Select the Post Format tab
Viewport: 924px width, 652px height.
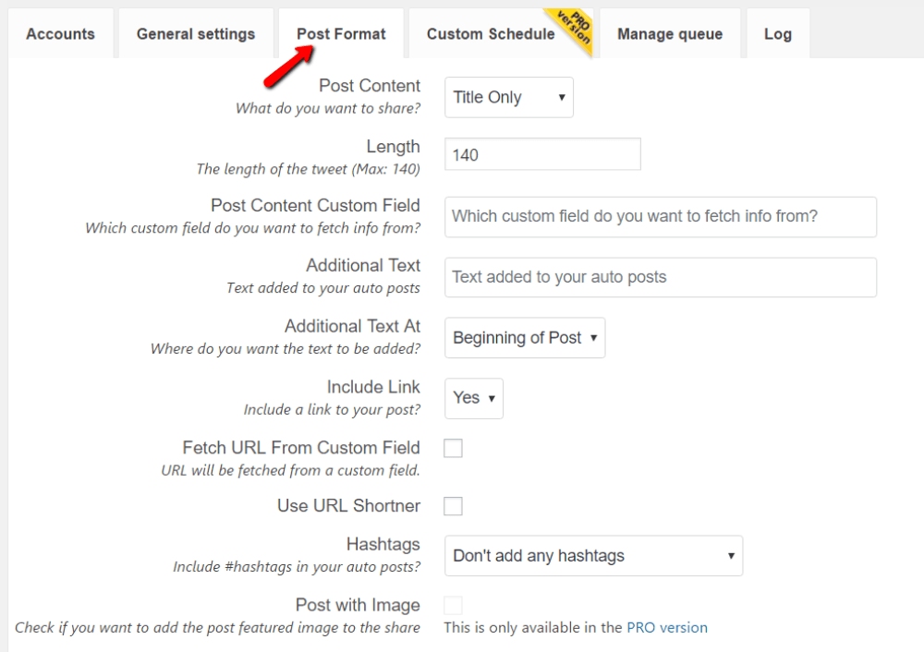(x=341, y=33)
